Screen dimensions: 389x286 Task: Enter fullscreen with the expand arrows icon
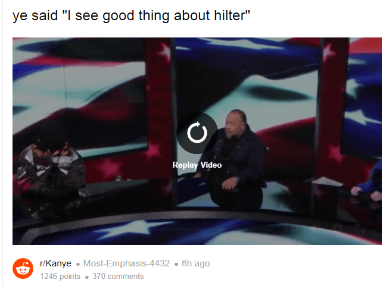tap(359, 228)
